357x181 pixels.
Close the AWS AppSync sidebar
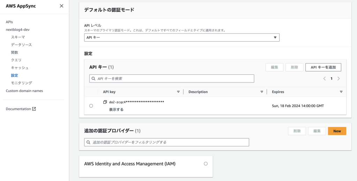point(61,6)
